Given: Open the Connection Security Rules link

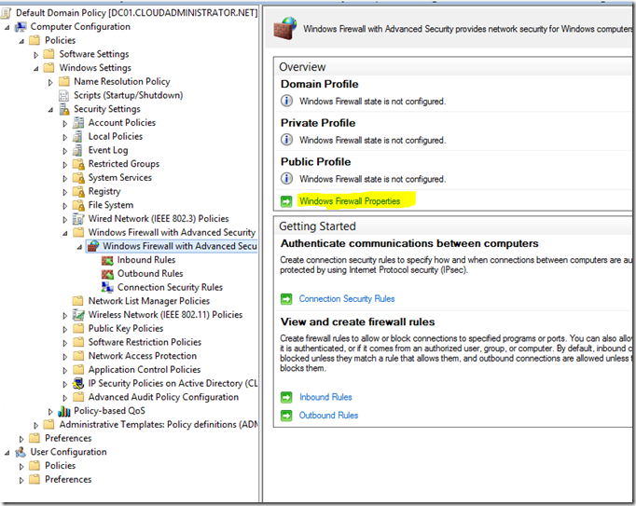Looking at the screenshot, I should pyautogui.click(x=346, y=299).
